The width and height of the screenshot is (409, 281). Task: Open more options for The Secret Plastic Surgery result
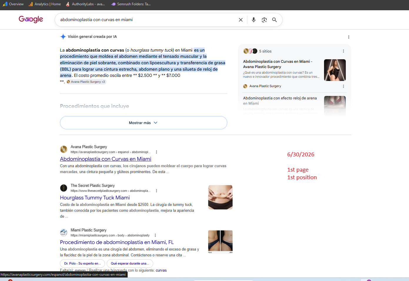coord(156,191)
